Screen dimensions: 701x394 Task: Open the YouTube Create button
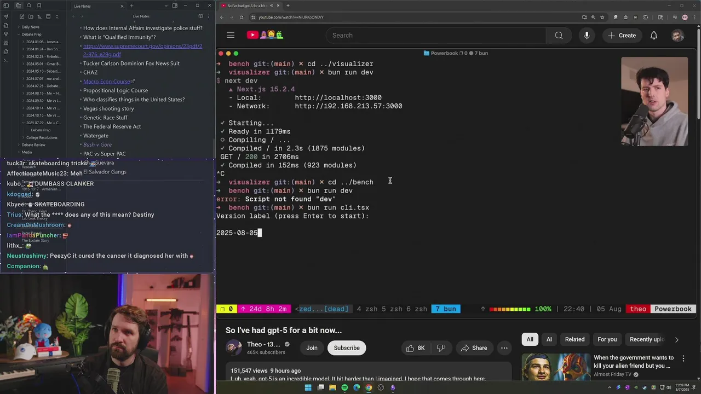tap(622, 35)
